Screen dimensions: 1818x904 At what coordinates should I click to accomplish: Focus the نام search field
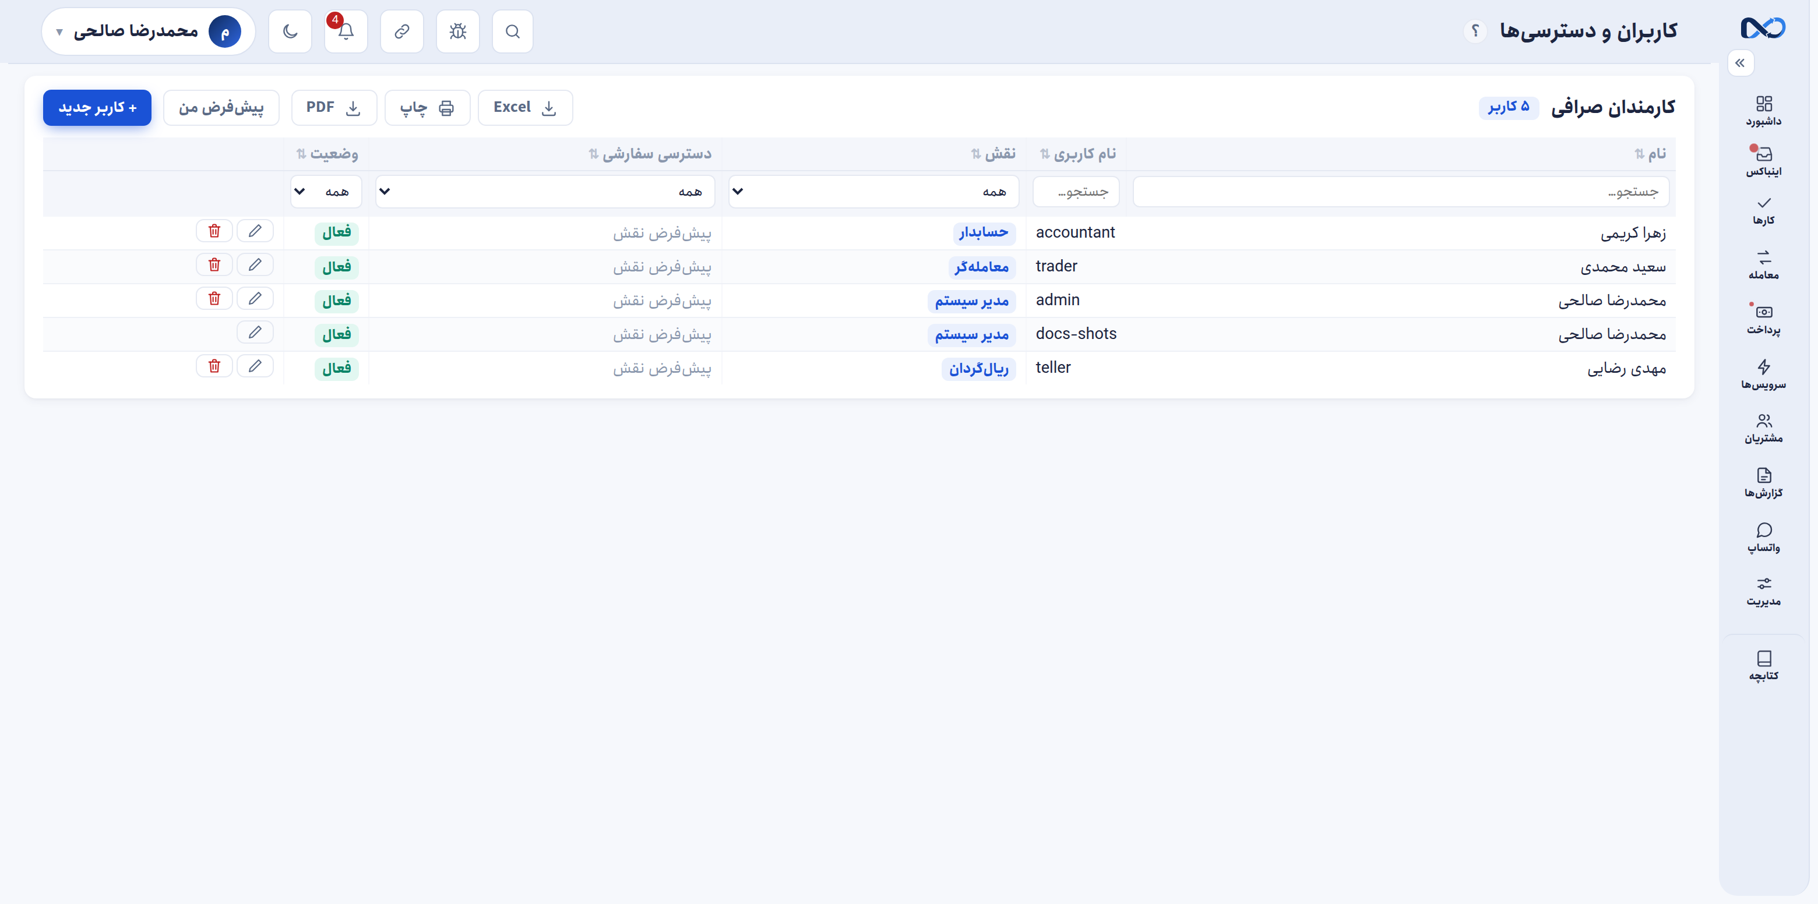(1401, 191)
